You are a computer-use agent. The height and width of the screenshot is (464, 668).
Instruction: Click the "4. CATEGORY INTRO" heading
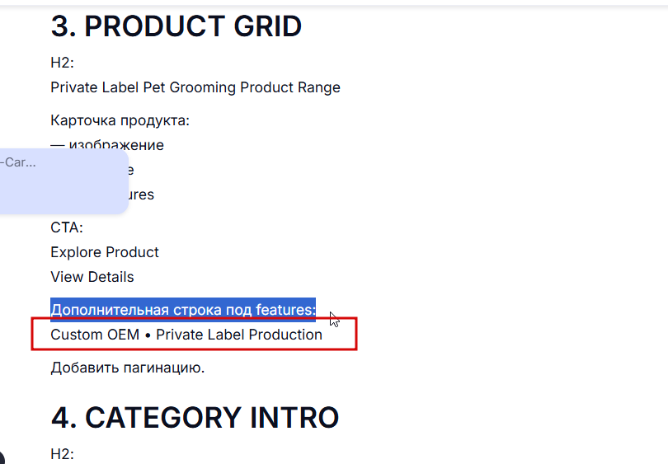(195, 418)
